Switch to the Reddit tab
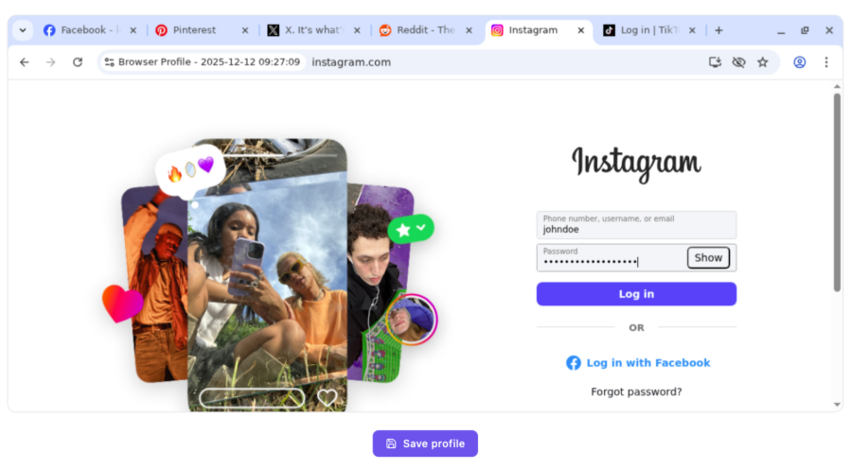Viewport: 851px width, 469px height. (x=426, y=30)
